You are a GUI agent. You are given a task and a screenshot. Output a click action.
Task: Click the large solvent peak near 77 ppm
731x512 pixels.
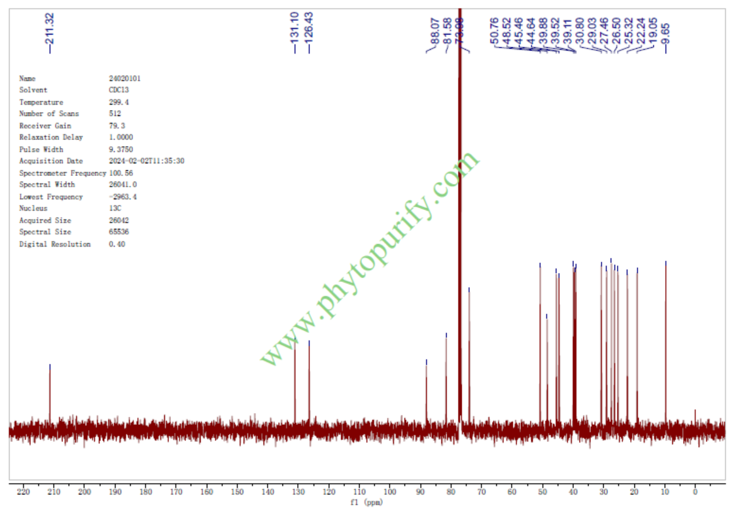(x=460, y=221)
